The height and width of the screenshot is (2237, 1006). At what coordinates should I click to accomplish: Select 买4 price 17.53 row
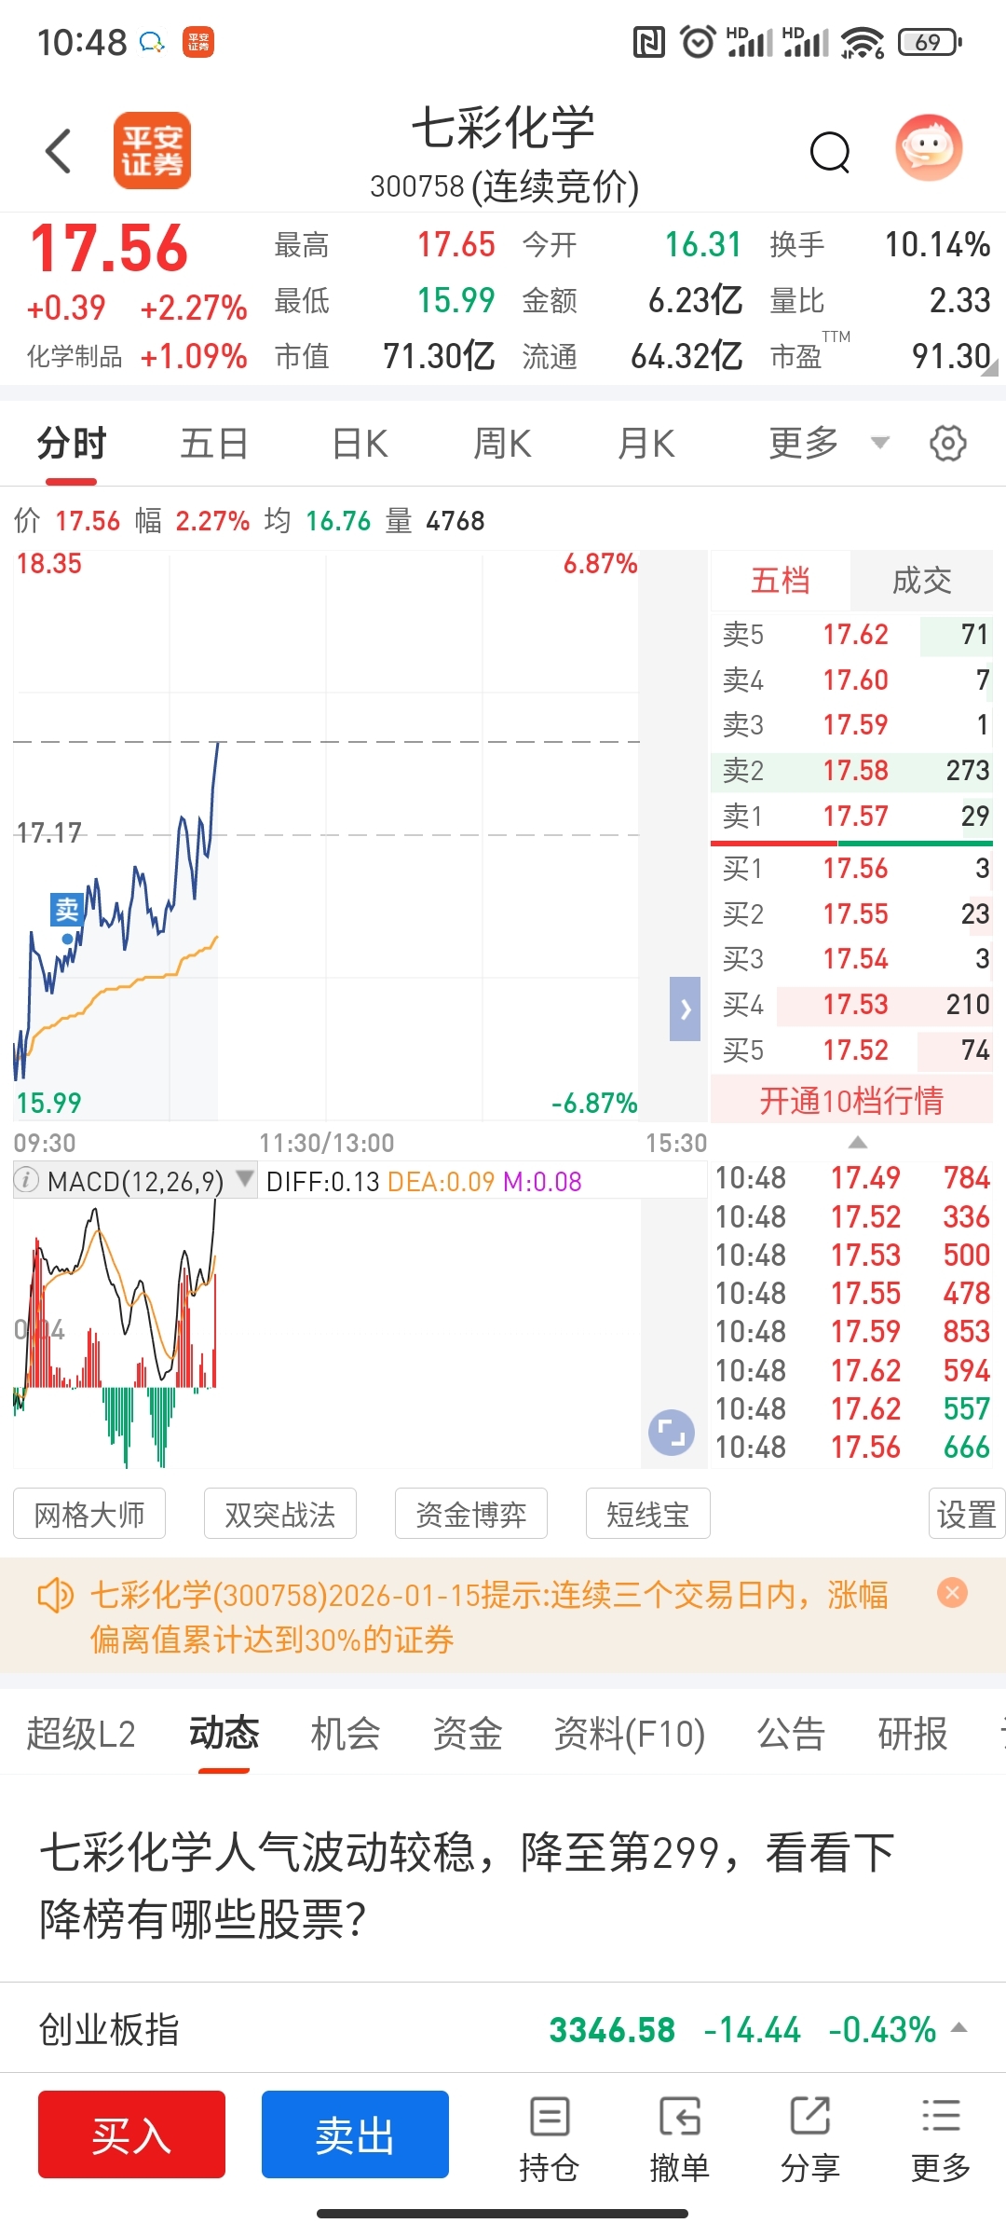[x=851, y=1004]
